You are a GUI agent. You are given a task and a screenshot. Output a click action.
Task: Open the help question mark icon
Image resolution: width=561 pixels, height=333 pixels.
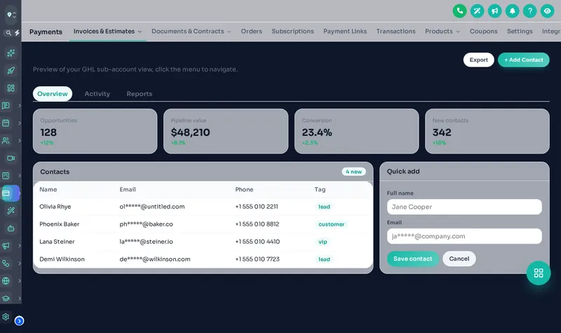point(530,11)
